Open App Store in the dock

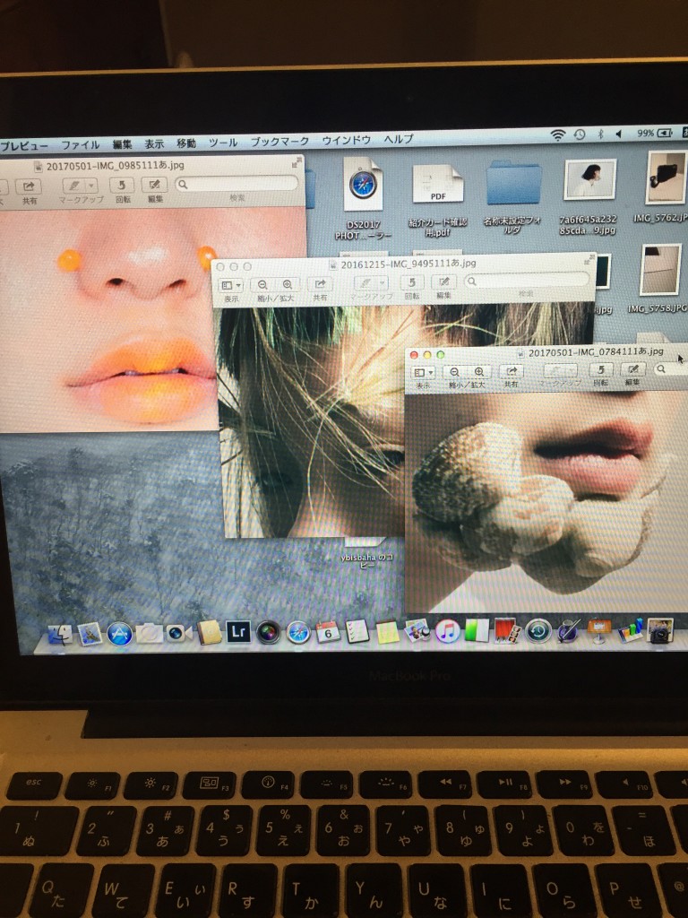[x=120, y=633]
